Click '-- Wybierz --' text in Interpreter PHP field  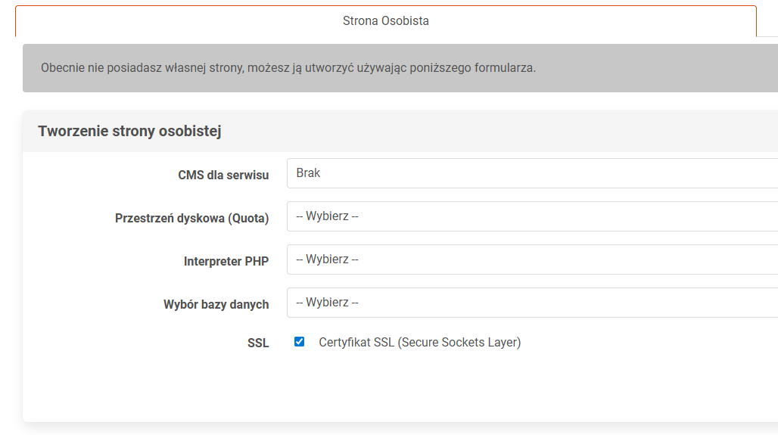pyautogui.click(x=327, y=259)
